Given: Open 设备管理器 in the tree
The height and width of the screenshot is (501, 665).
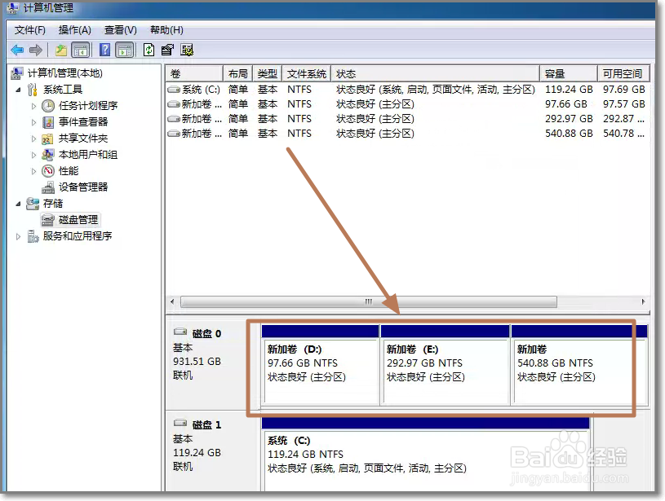Looking at the screenshot, I should pyautogui.click(x=83, y=187).
